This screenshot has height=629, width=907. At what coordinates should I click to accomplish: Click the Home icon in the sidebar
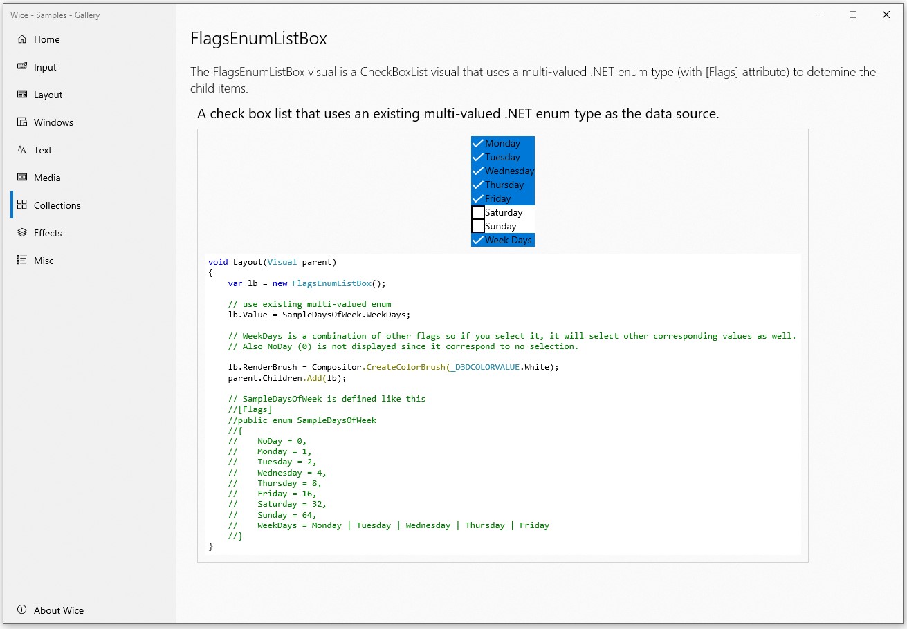click(x=22, y=39)
